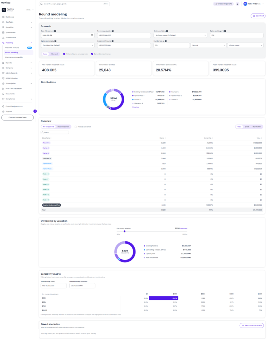Collapse the sidebar with the purple arrow
Image resolution: width=268 pixels, height=341 pixels.
tap(35, 111)
